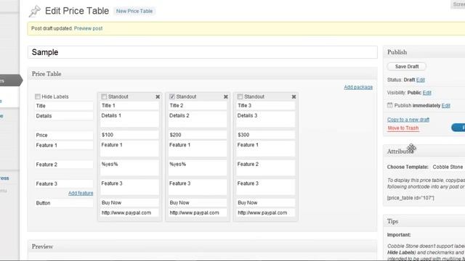Click the Attributes panel header
This screenshot has width=465, height=261.
coord(424,152)
